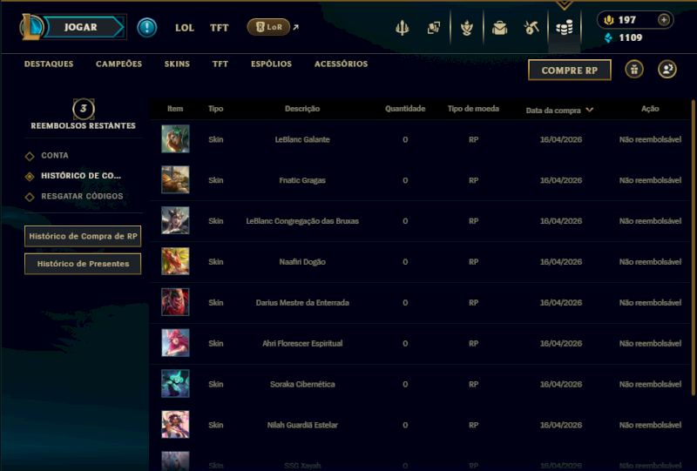Click the blue exclamation alert icon
The image size is (697, 471).
147,27
